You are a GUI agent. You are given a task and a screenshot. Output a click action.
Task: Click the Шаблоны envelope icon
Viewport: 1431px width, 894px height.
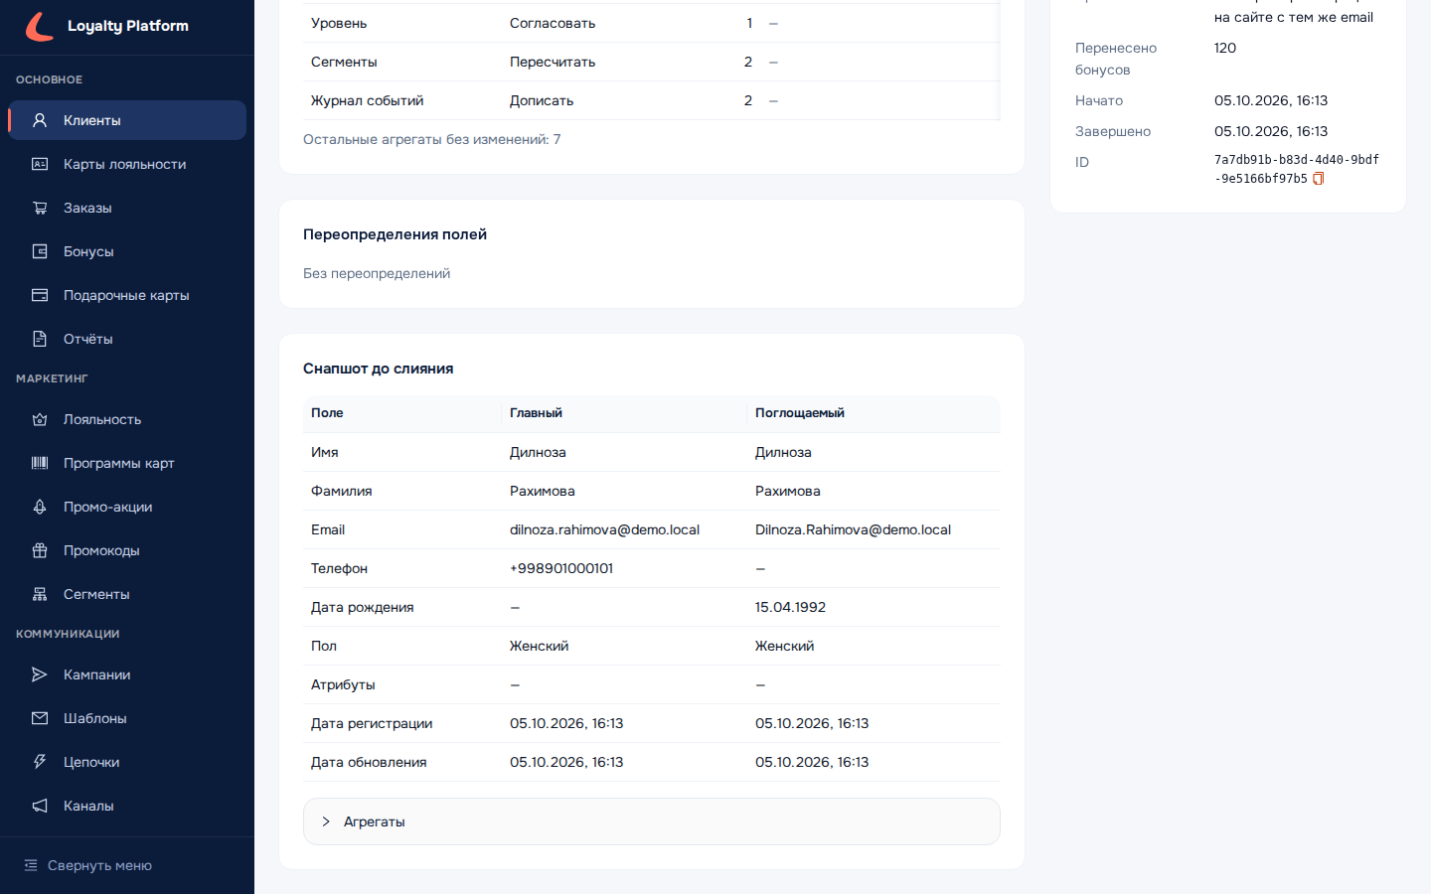40,718
